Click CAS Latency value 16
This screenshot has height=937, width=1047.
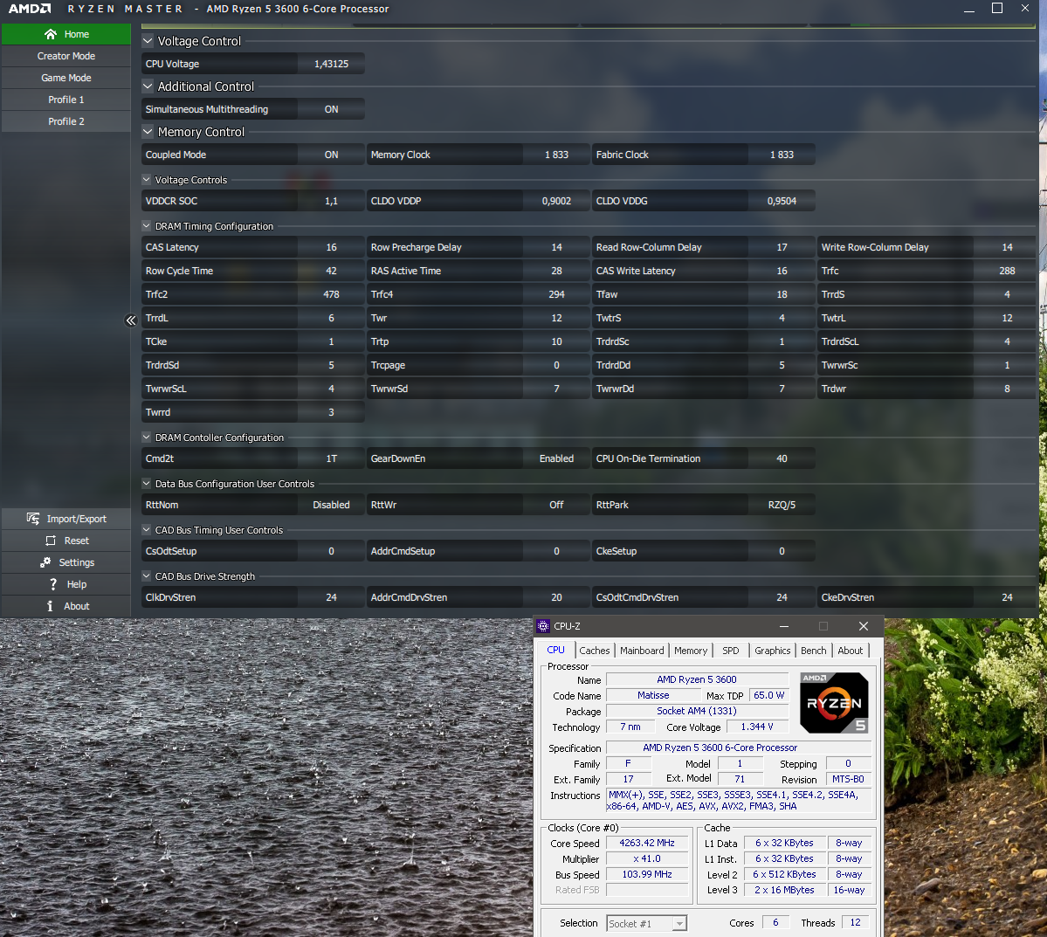pyautogui.click(x=331, y=247)
